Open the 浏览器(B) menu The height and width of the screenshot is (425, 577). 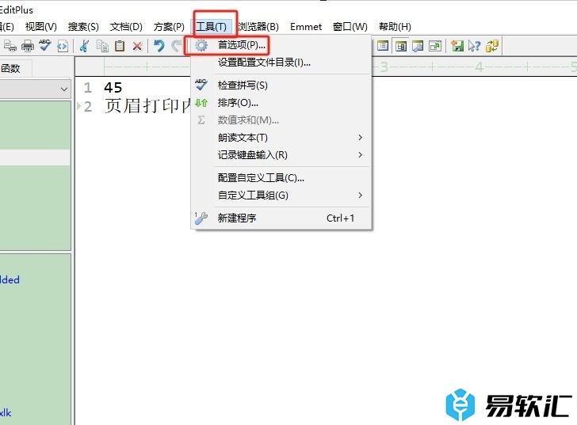(x=258, y=26)
